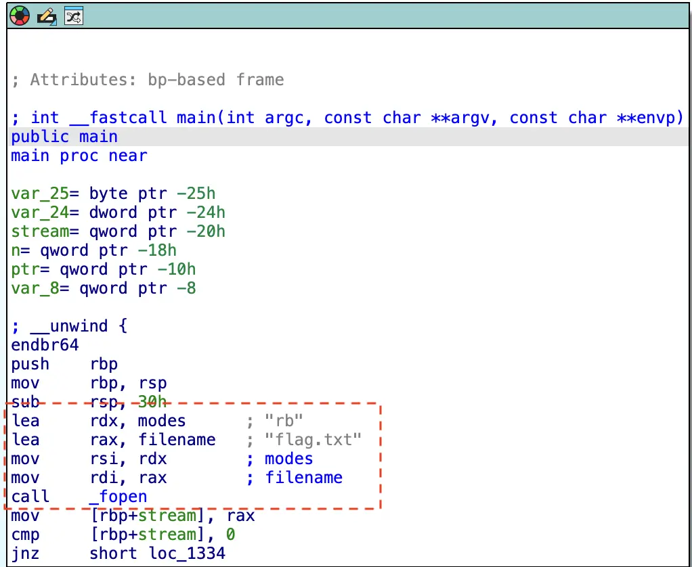This screenshot has width=692, height=567.
Task: Click the "flag.txt" string comment
Action: tap(313, 440)
